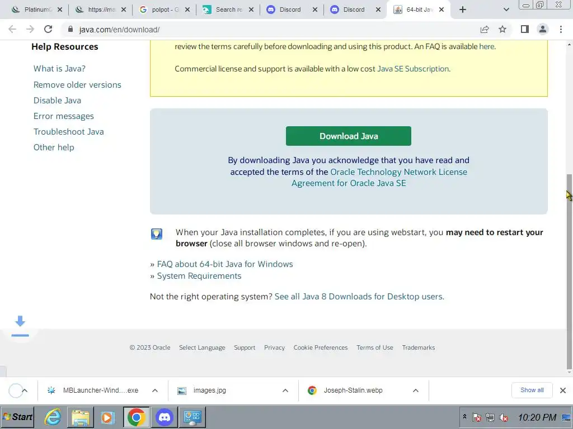This screenshot has width=573, height=429.
Task: Open File Explorer folder in taskbar
Action: click(x=80, y=417)
